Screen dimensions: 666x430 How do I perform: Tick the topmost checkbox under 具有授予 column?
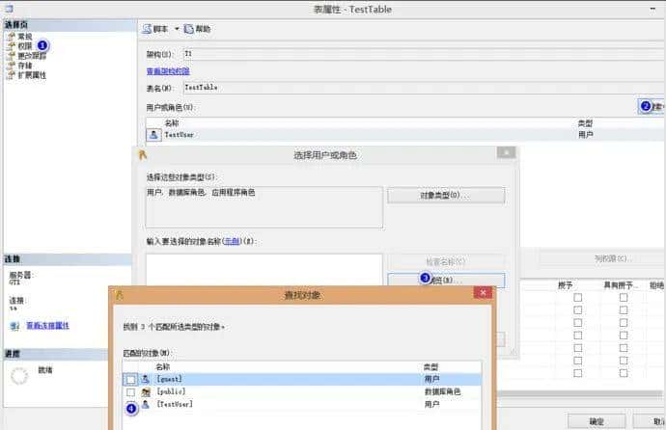pos(624,298)
